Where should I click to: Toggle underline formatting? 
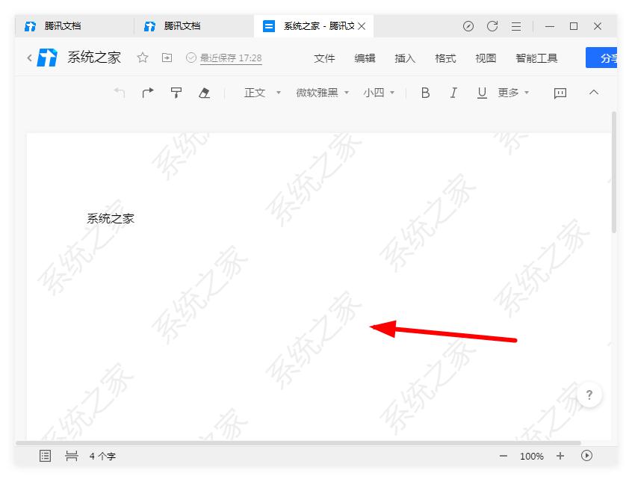(x=482, y=93)
